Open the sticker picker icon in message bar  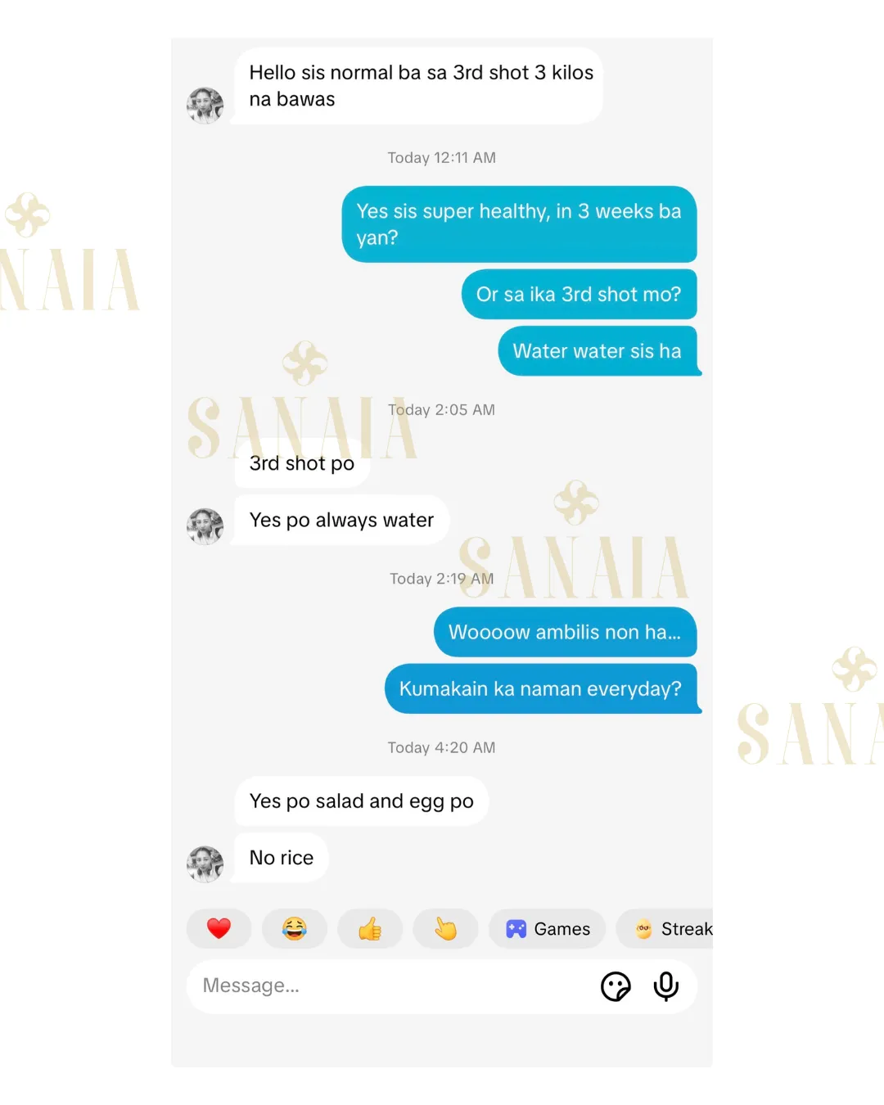click(x=616, y=986)
